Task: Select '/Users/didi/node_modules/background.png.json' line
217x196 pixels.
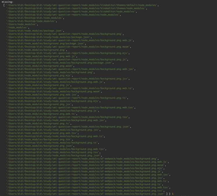Action: 40,146
